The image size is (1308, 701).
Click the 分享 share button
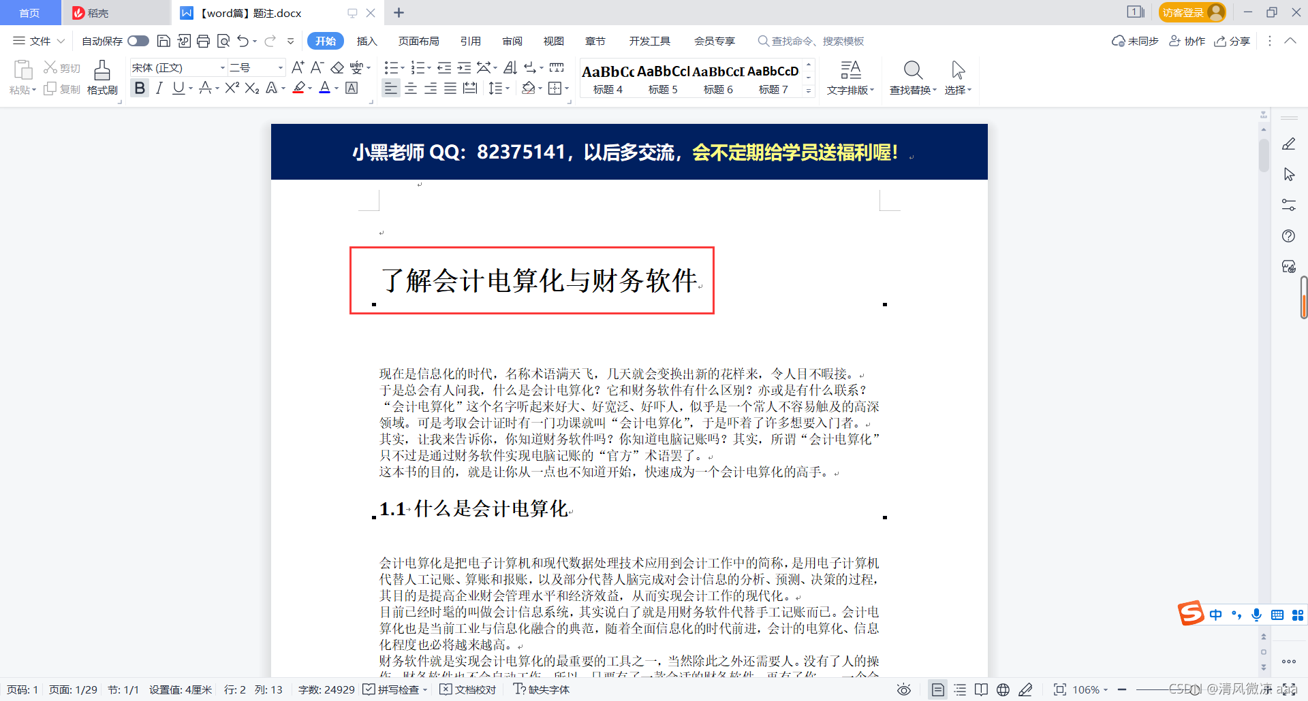point(1232,41)
